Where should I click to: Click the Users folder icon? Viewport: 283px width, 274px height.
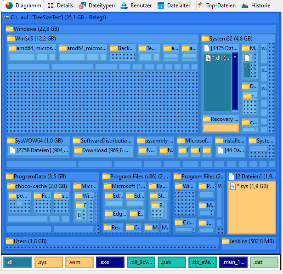(x=10, y=241)
